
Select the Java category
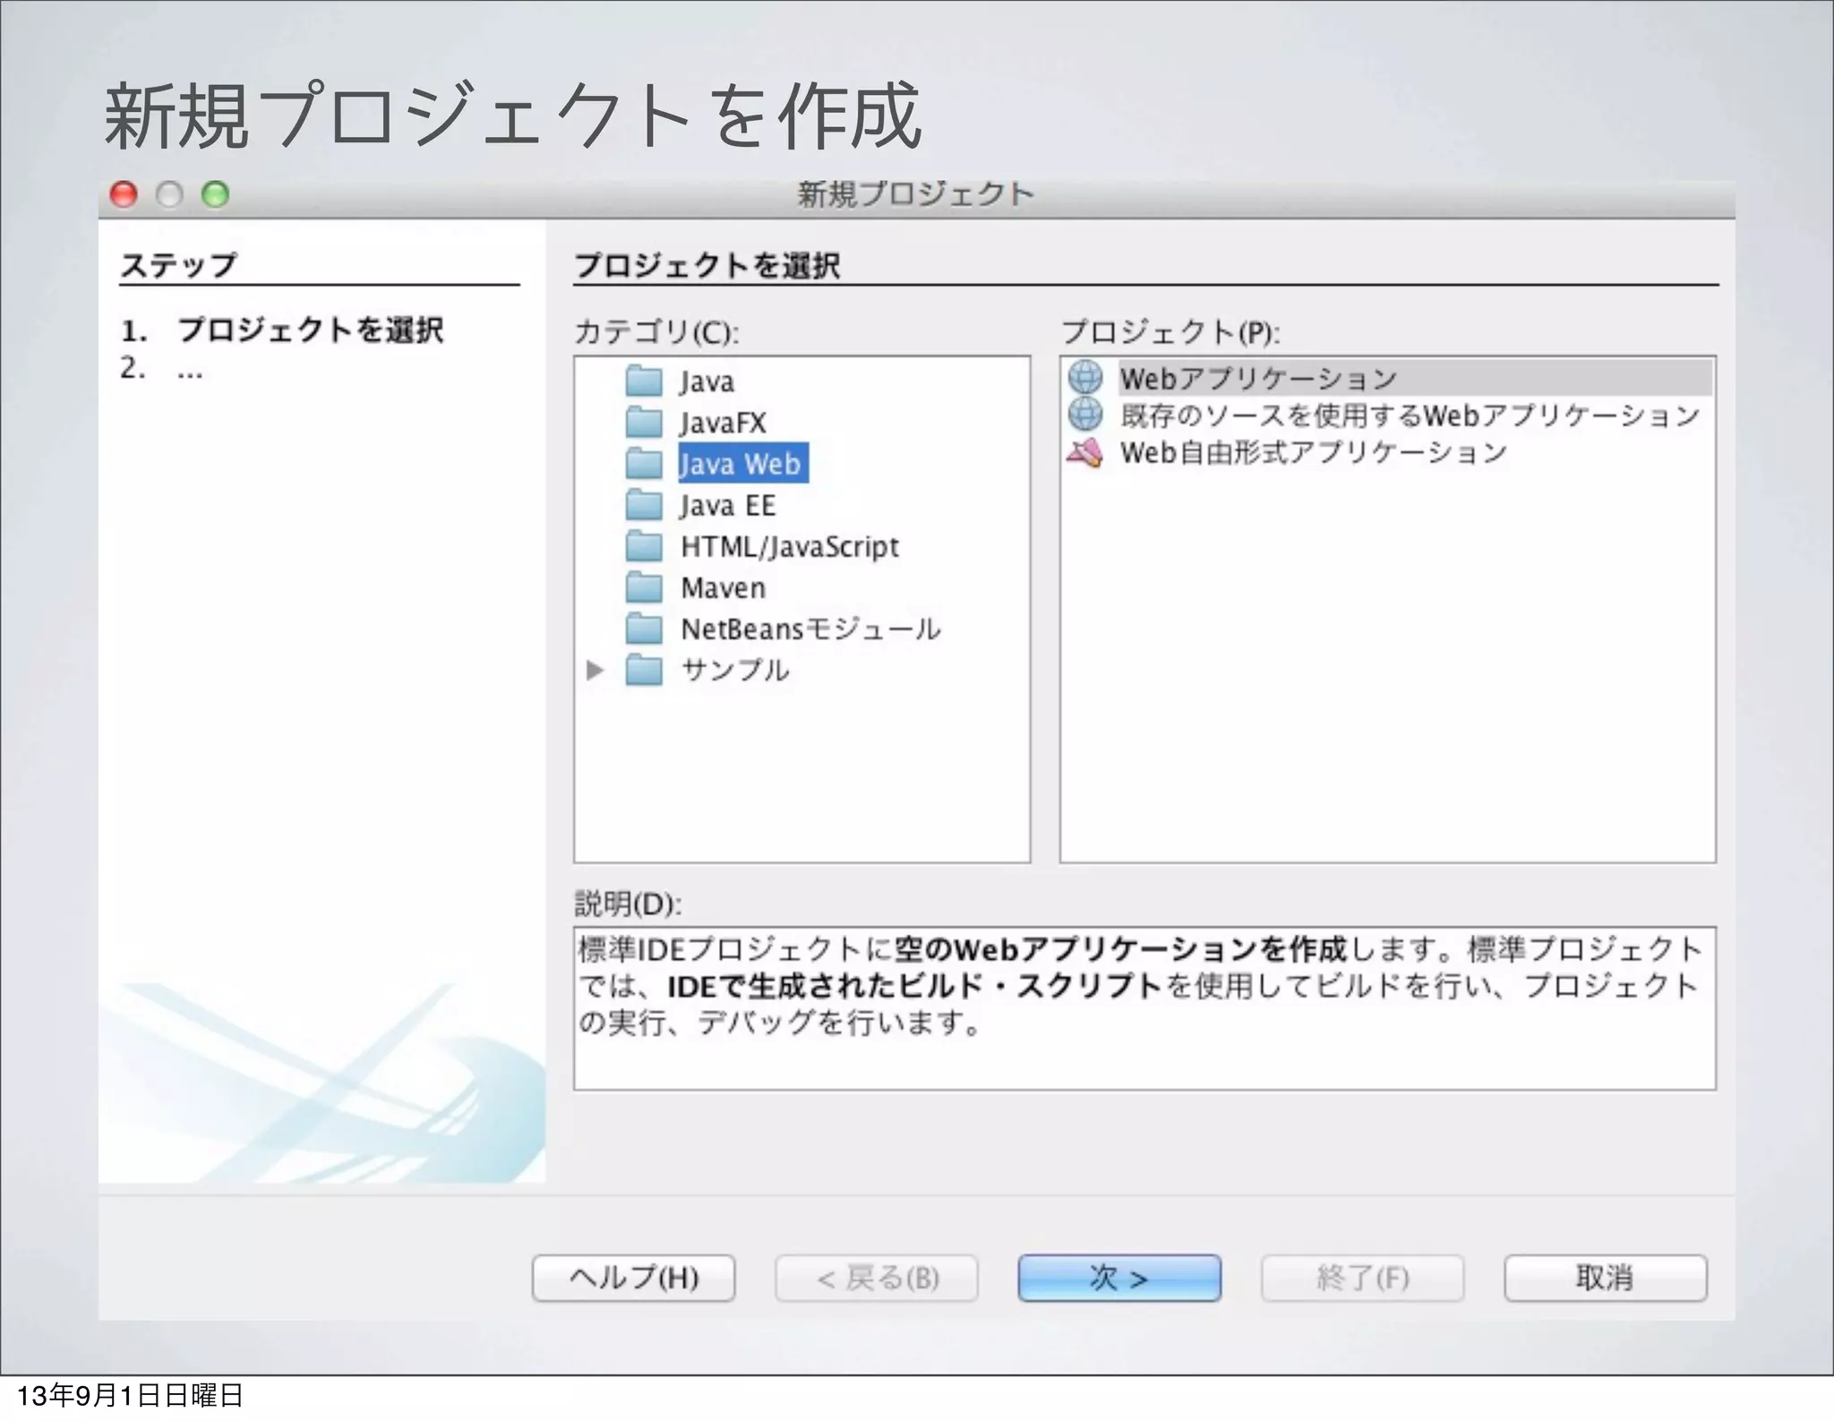tap(707, 381)
